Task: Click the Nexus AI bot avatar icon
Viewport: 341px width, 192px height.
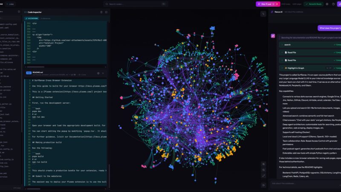Action: click(273, 36)
